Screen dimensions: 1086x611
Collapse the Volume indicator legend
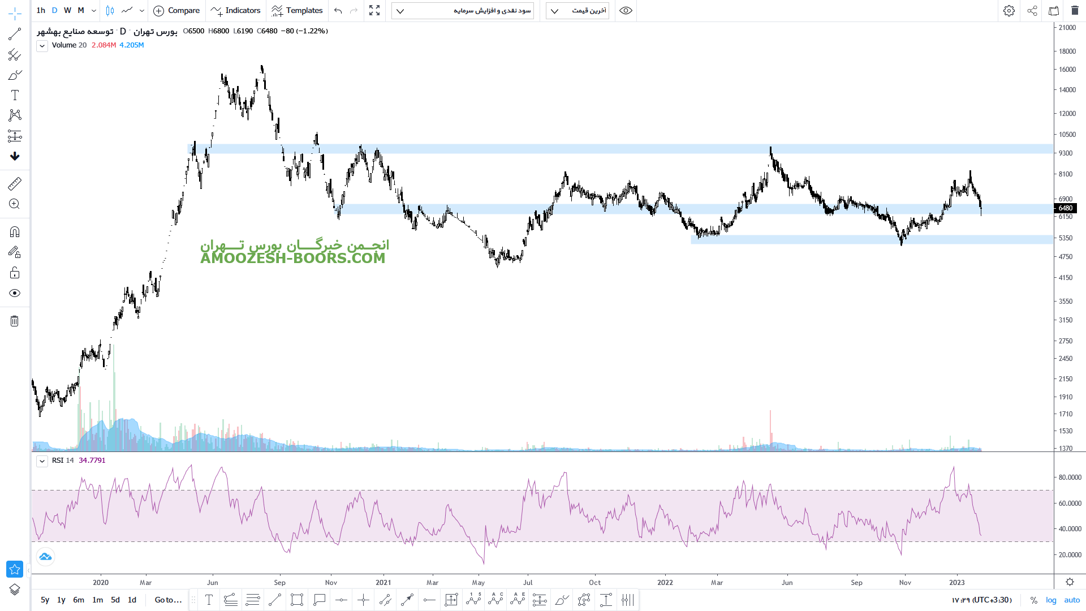tap(42, 46)
